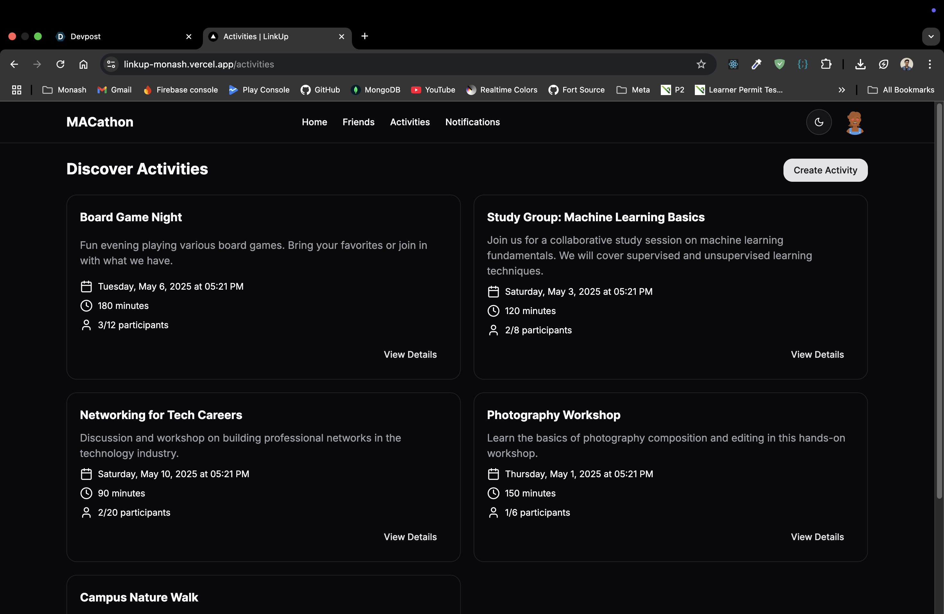This screenshot has height=614, width=944.
Task: Open the Extensions puzzle piece menu
Action: pyautogui.click(x=826, y=64)
